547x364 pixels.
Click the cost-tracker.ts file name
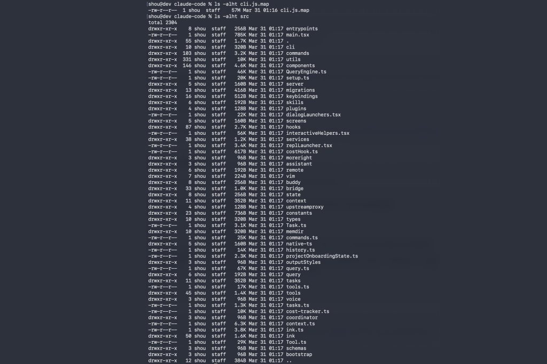308,311
